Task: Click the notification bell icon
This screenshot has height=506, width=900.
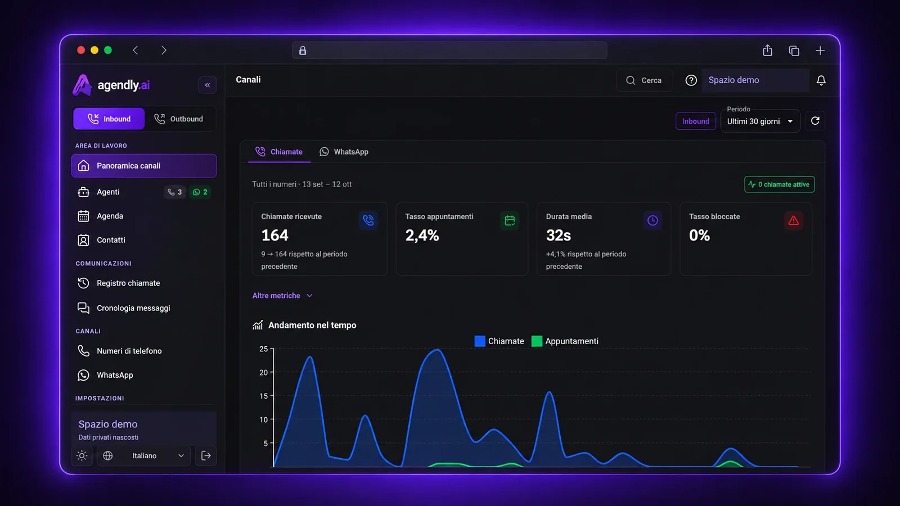Action: [821, 80]
